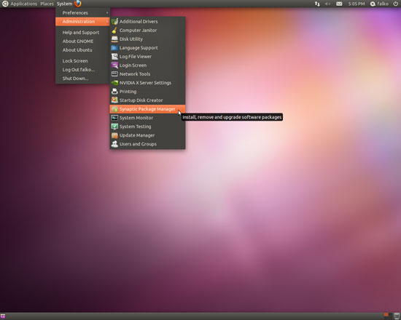
Task: Open the Synaptic Package Manager entry
Action: (x=147, y=109)
